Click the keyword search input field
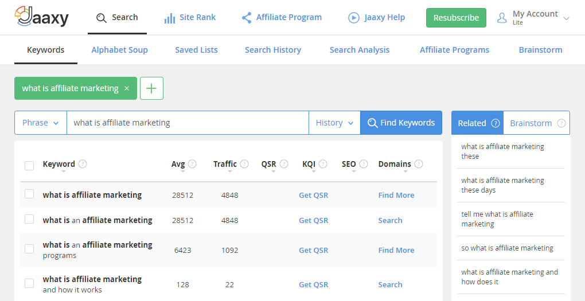The height and width of the screenshot is (301, 585). [188, 123]
